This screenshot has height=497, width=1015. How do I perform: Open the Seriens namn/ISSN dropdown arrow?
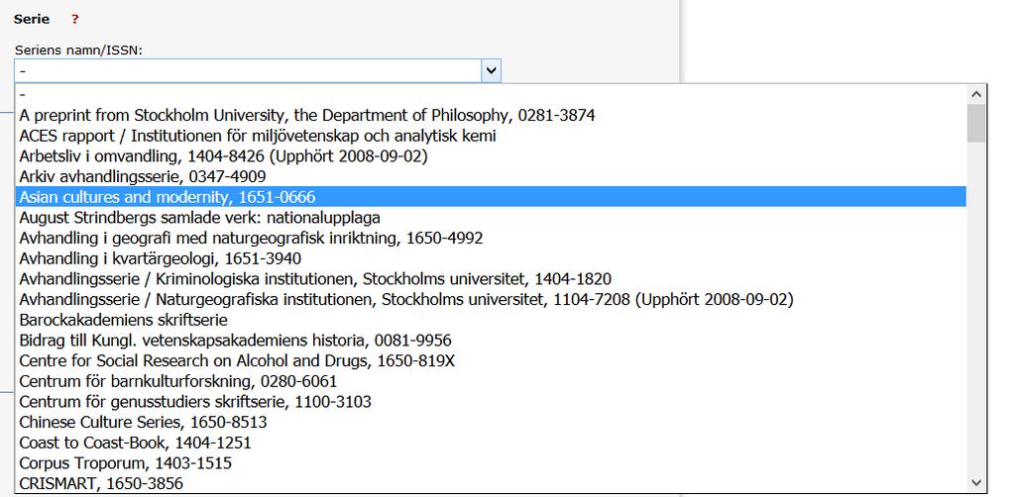tap(491, 70)
